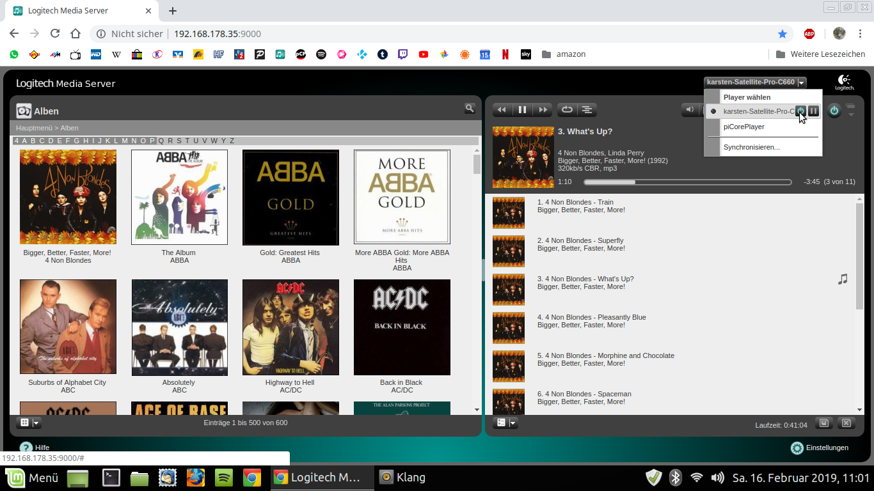Open the ABP adblock extension

809,33
